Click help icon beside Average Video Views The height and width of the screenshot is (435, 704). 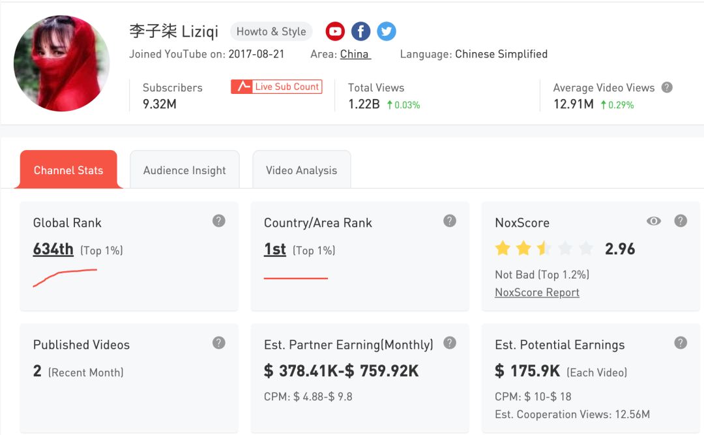667,87
